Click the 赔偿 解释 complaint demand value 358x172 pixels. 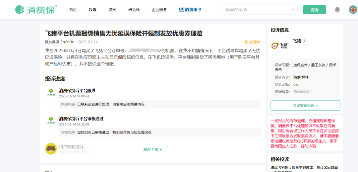[301, 77]
